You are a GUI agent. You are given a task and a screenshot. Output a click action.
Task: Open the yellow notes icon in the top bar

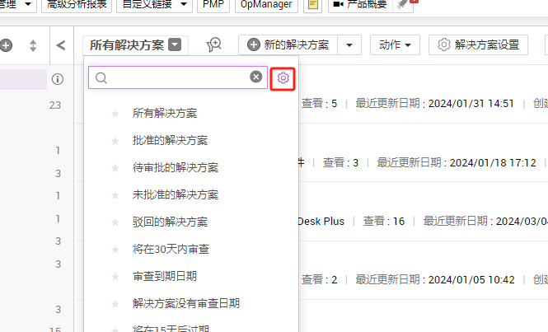tap(313, 5)
